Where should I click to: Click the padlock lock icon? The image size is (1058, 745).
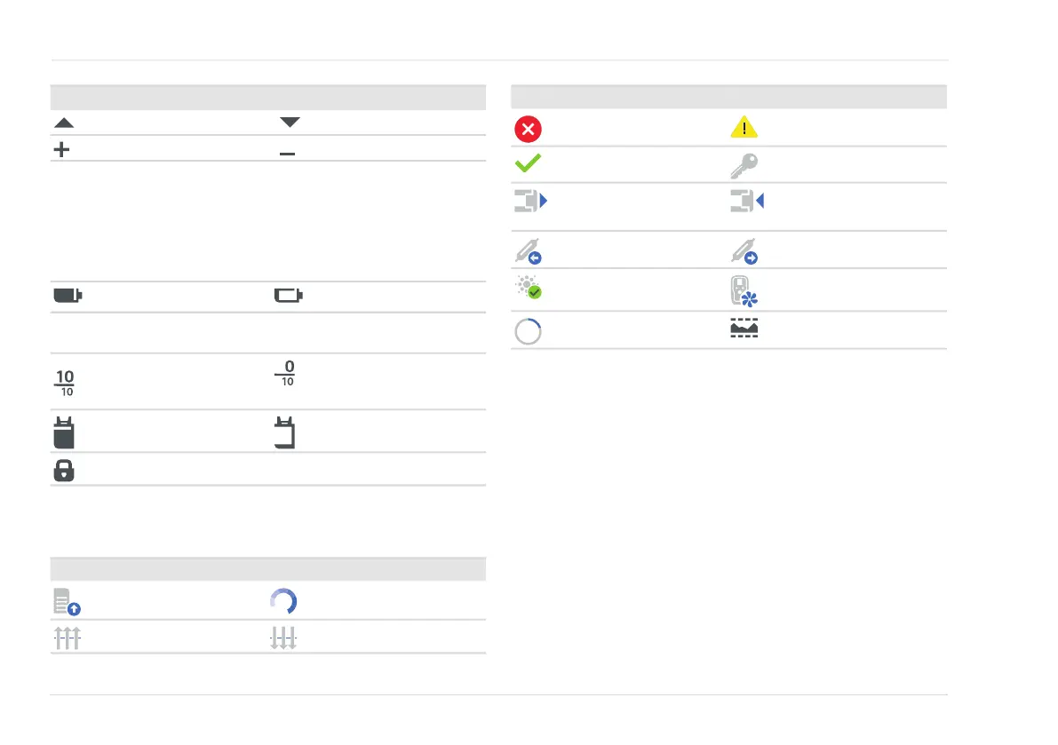tap(63, 472)
